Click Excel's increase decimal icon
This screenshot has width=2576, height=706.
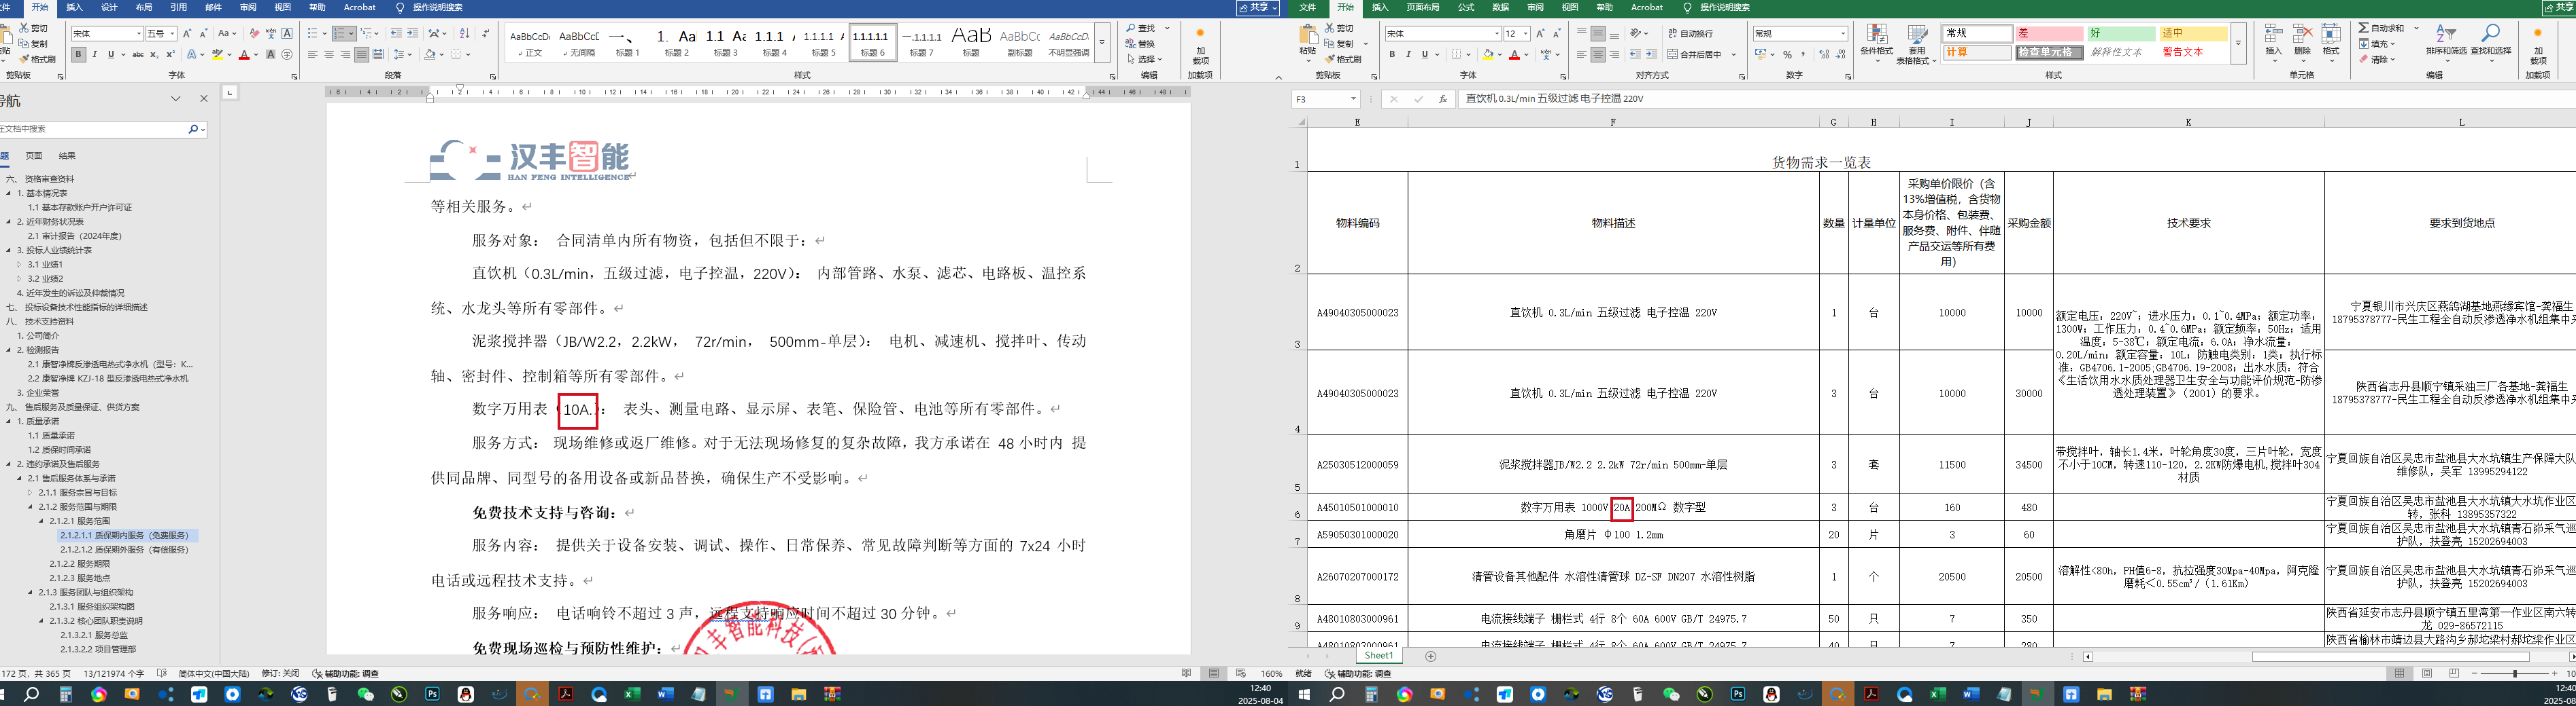1824,55
